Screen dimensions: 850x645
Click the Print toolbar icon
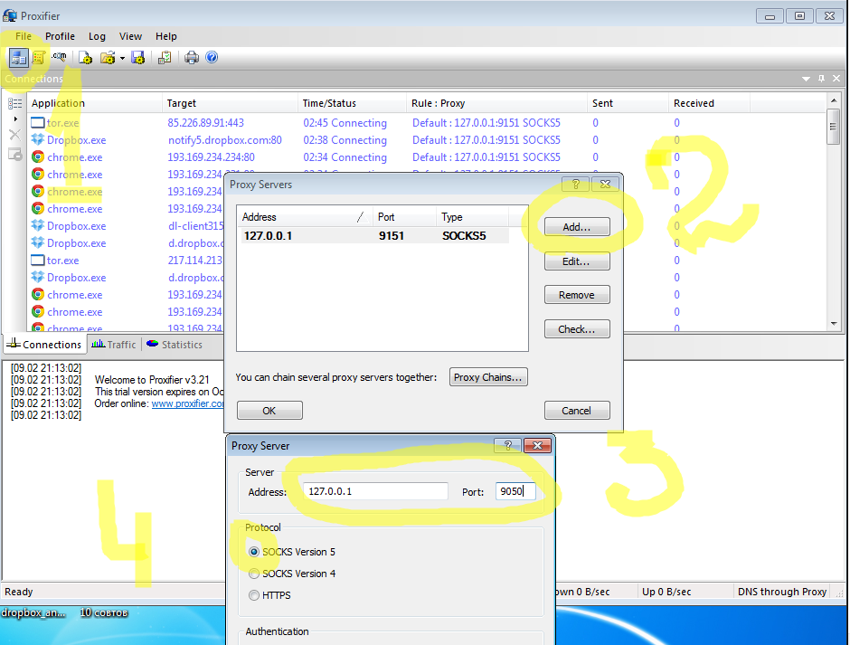click(192, 58)
